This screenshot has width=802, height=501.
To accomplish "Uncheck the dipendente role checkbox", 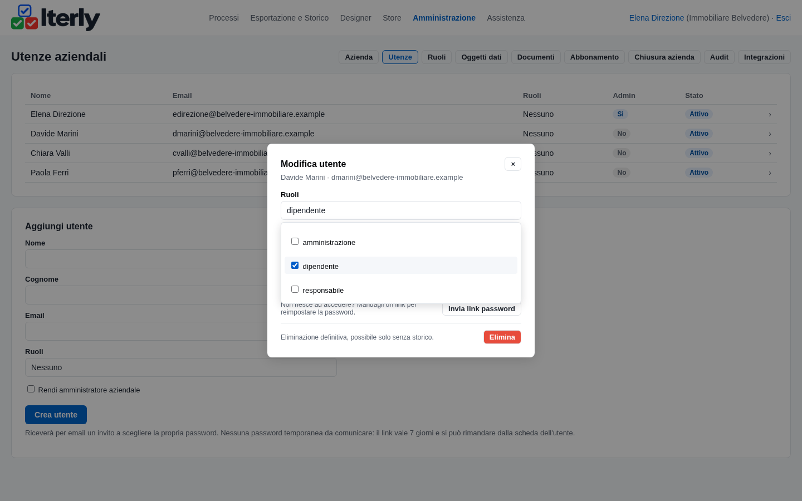I will click(295, 266).
